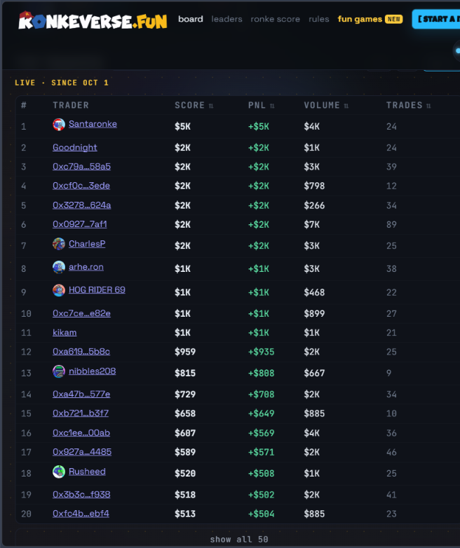The image size is (460, 548).
Task: Select the 89 trades cell
Action: [391, 224]
